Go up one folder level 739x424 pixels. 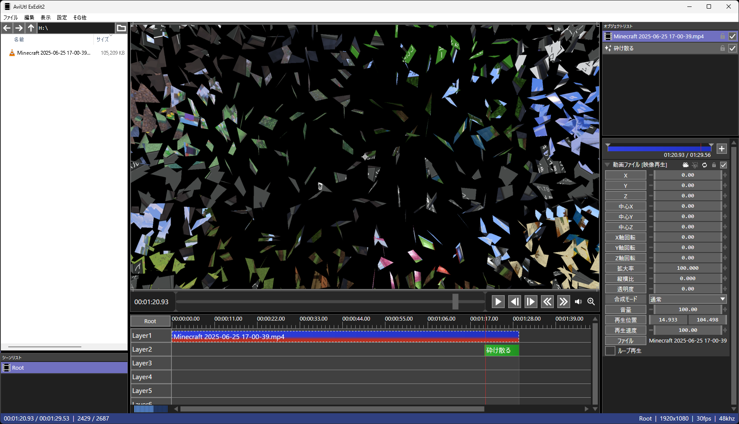click(x=31, y=28)
